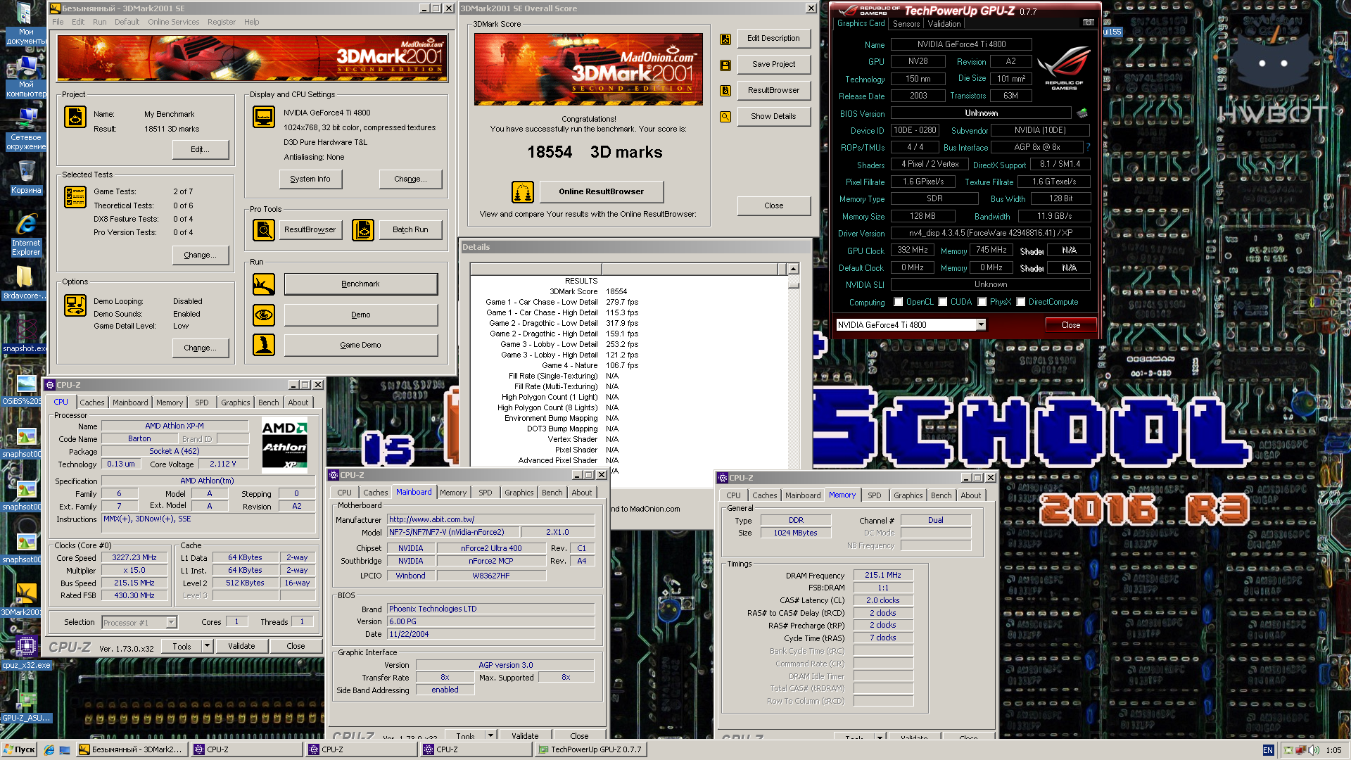
Task: Switch to the Validation tab in GPU-Z
Action: [944, 24]
